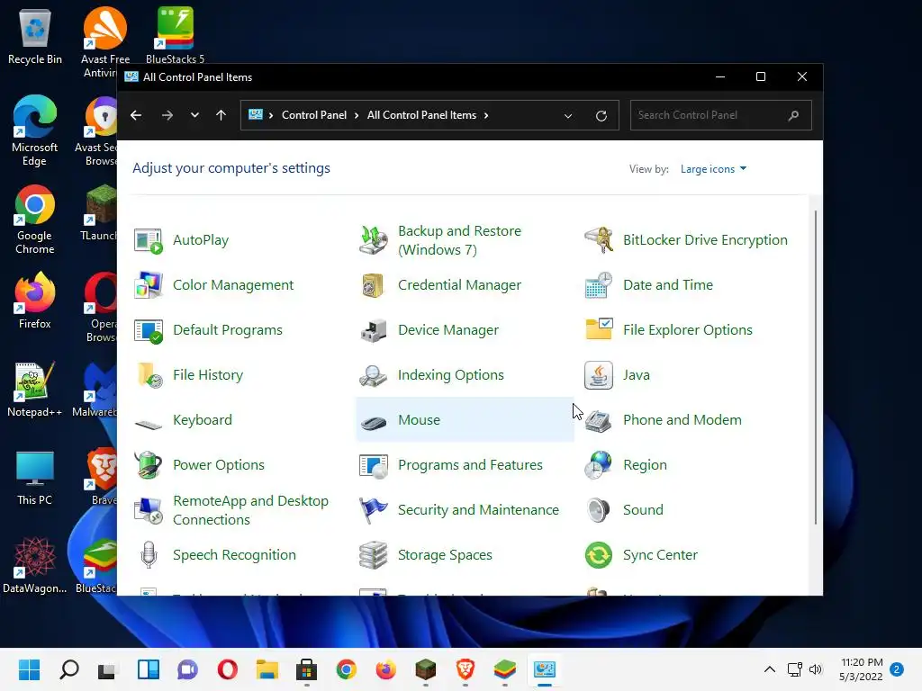Viewport: 922px width, 691px height.
Task: Click the Keyboard icon
Action: [149, 423]
